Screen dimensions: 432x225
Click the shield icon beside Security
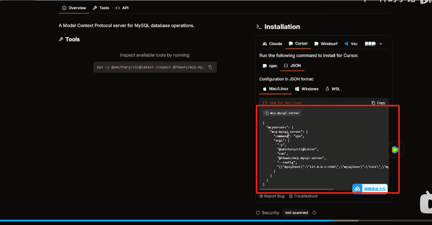pos(258,213)
